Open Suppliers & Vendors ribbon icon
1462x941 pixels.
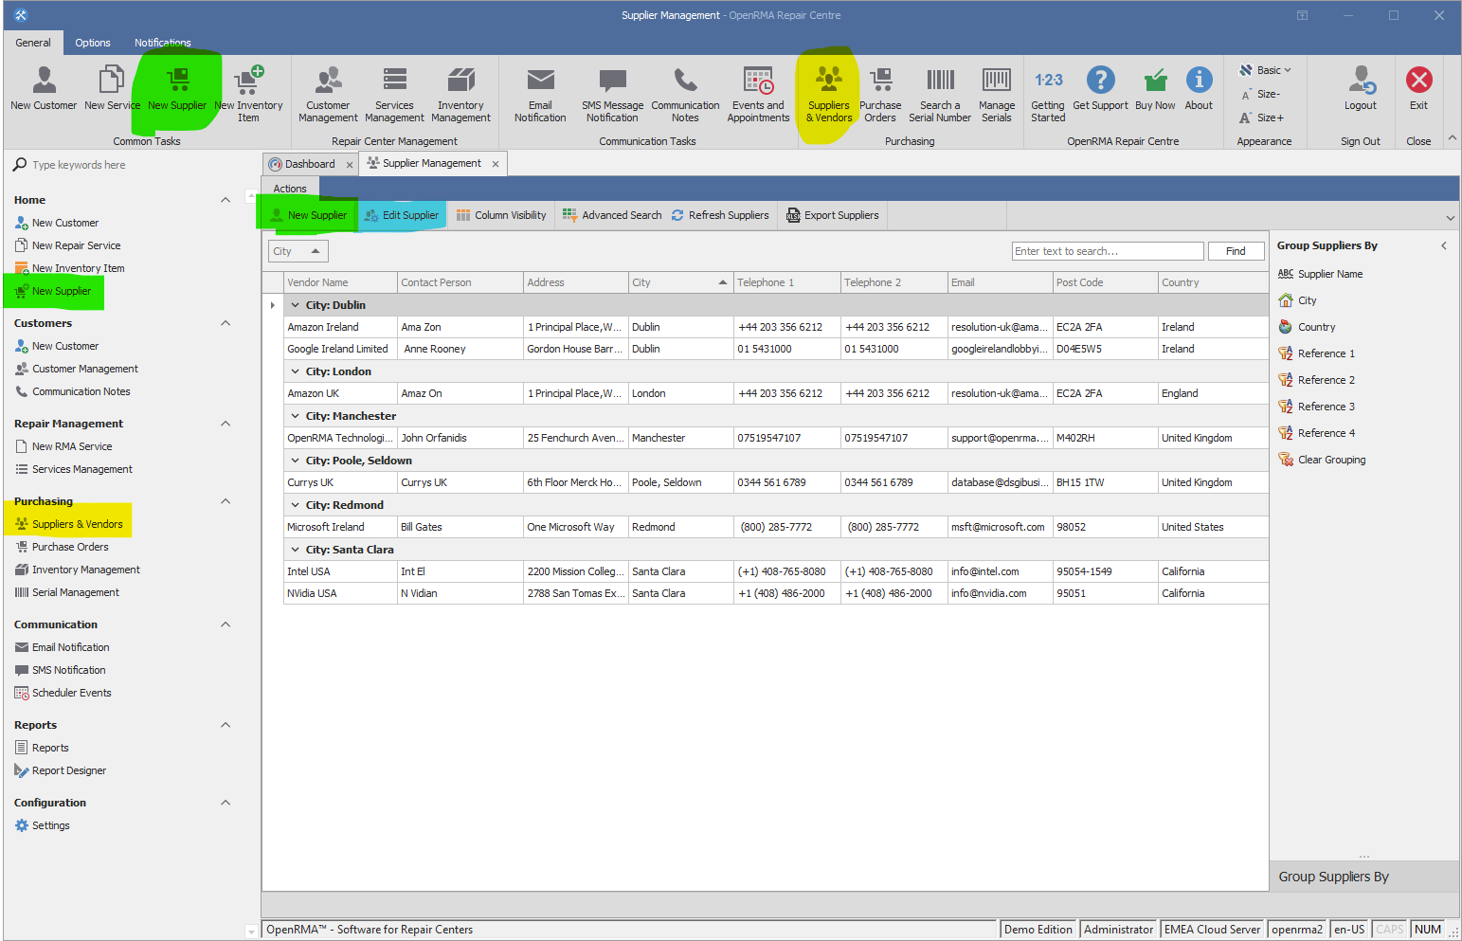point(829,93)
